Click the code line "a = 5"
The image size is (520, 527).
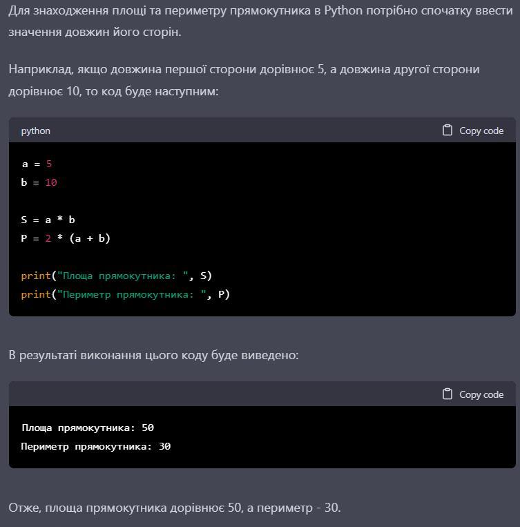click(x=37, y=164)
